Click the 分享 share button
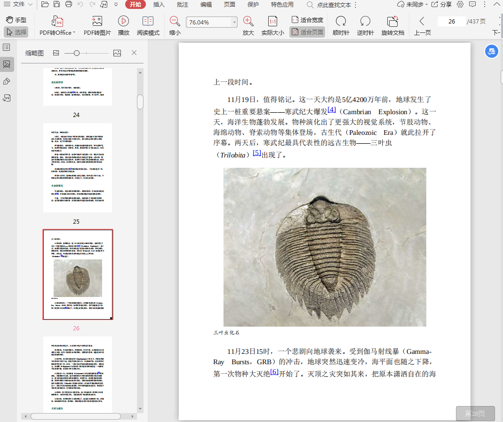The width and height of the screenshot is (503, 422). point(441,5)
